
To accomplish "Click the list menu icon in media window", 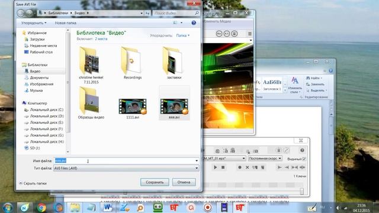I will [250, 34].
